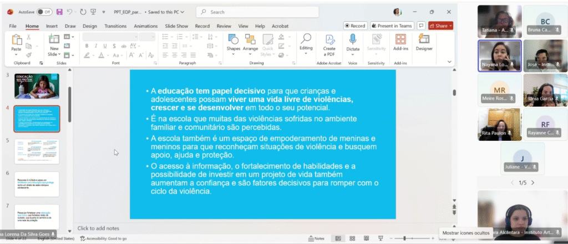568x244 pixels.
Task: Switch to Slide Sorter view icon
Action: coord(351,238)
